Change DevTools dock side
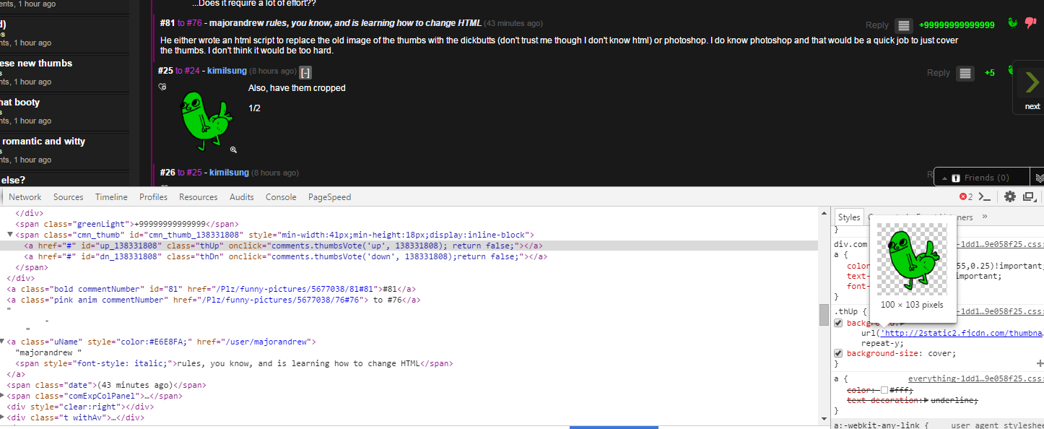 coord(1030,196)
